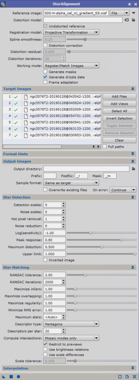Open the folder icon beside Distortion model
Screen dimensions: 139x380
point(133,20)
